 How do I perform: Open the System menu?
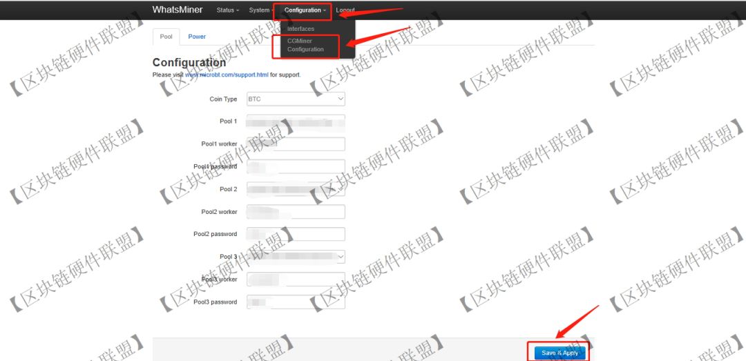click(x=261, y=10)
